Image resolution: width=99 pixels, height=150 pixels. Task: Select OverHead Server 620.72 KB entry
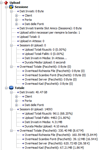(x=57, y=143)
